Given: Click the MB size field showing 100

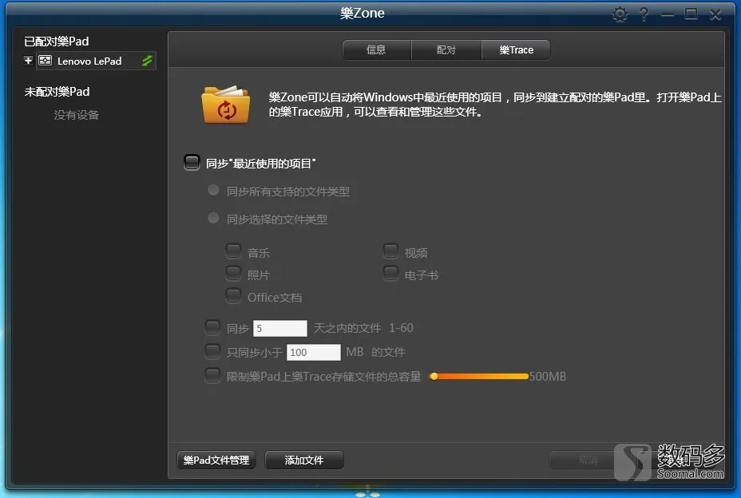Looking at the screenshot, I should [x=313, y=352].
